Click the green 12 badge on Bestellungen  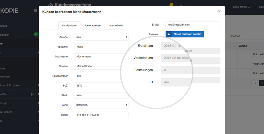[36, 35]
